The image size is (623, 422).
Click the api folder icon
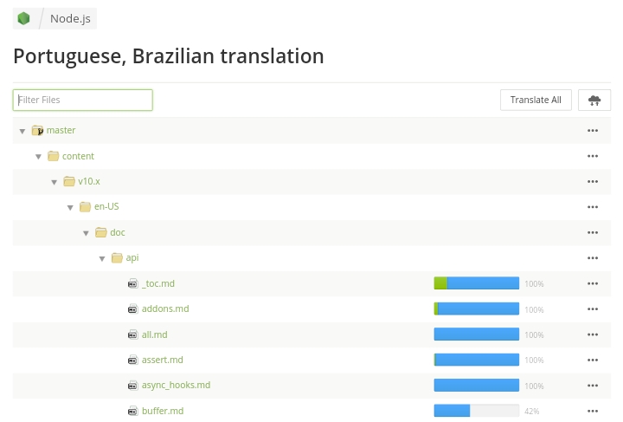[117, 258]
